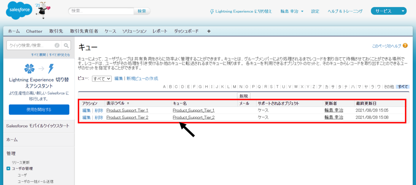This screenshot has height=185, width=416.
Task: Open the レポート tab
Action: tap(160, 31)
